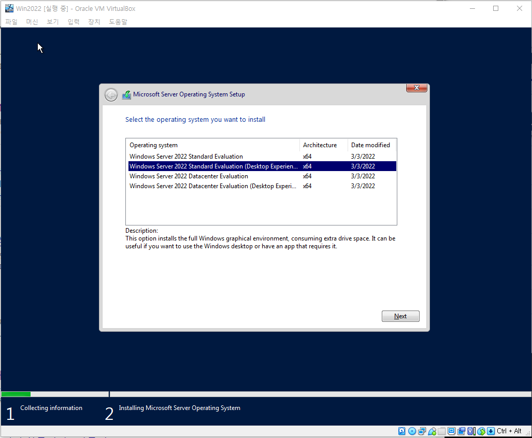Click the optical disc status icon
The height and width of the screenshot is (438, 532).
coord(412,431)
